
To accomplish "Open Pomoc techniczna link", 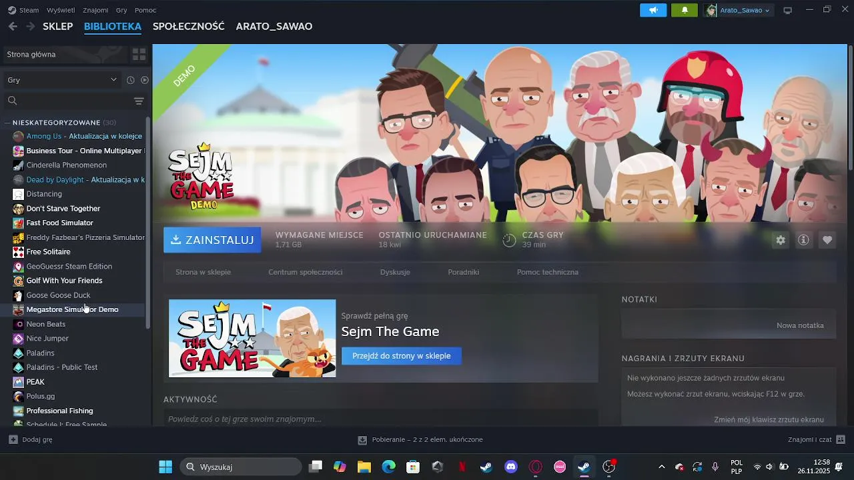I will [x=548, y=272].
